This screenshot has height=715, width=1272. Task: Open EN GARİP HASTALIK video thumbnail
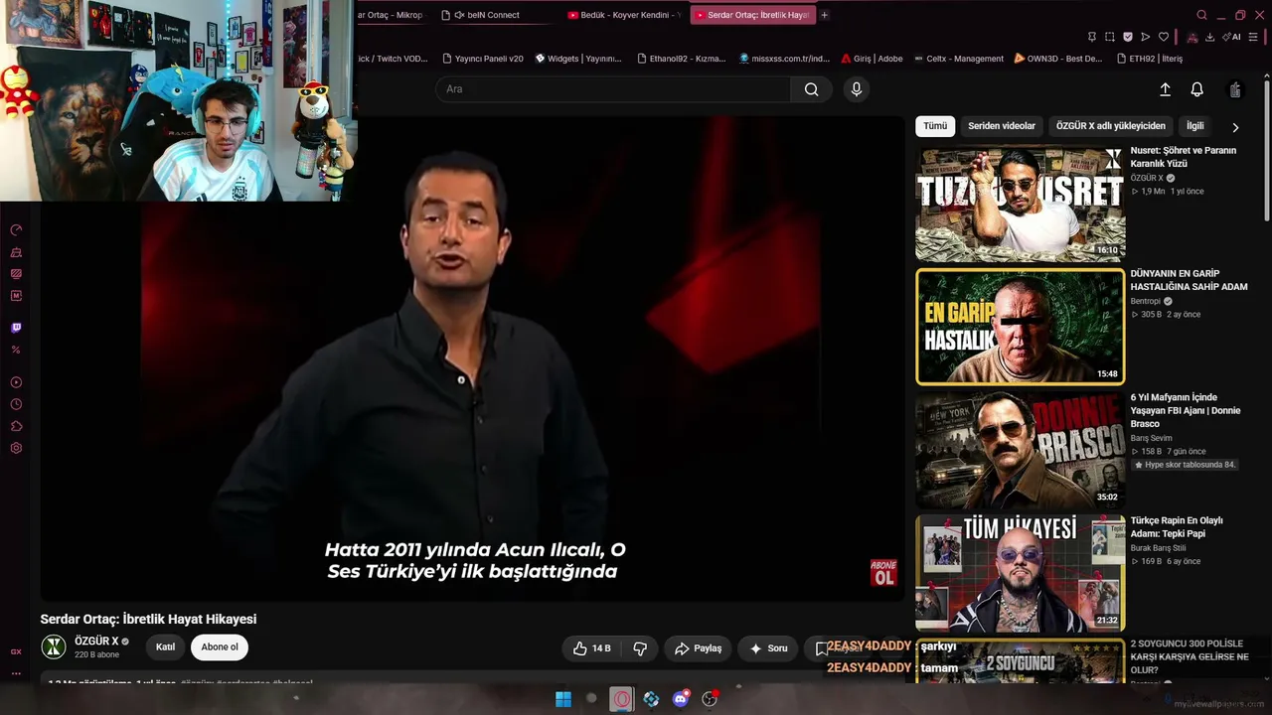(1021, 327)
